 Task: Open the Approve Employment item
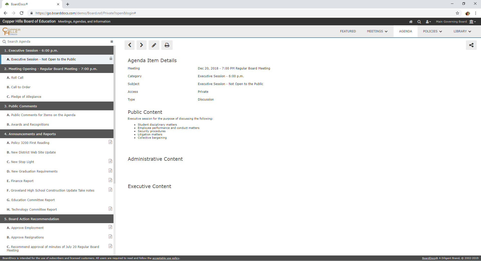pos(57,228)
